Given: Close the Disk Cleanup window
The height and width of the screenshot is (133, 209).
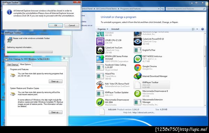Looking at the screenshot, I should (64, 58).
